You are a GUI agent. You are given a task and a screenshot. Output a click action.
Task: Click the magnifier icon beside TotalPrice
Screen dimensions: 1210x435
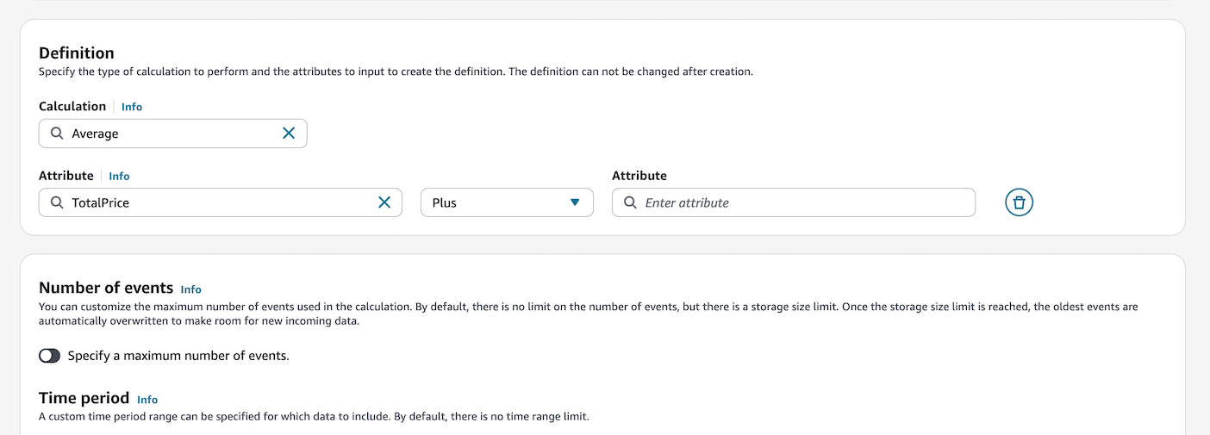coord(57,202)
